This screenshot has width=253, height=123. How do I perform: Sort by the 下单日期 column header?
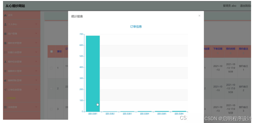click(x=218, y=49)
